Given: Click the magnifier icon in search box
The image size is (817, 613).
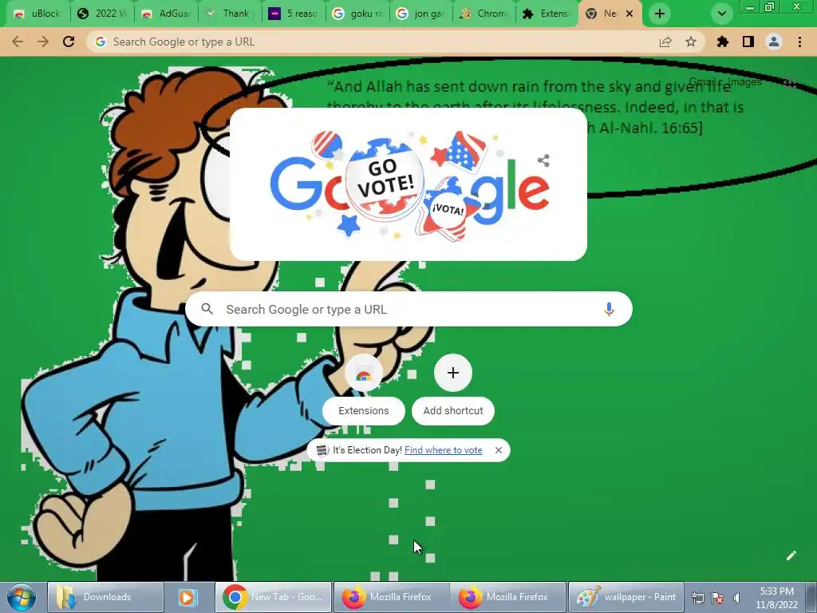Looking at the screenshot, I should [207, 309].
